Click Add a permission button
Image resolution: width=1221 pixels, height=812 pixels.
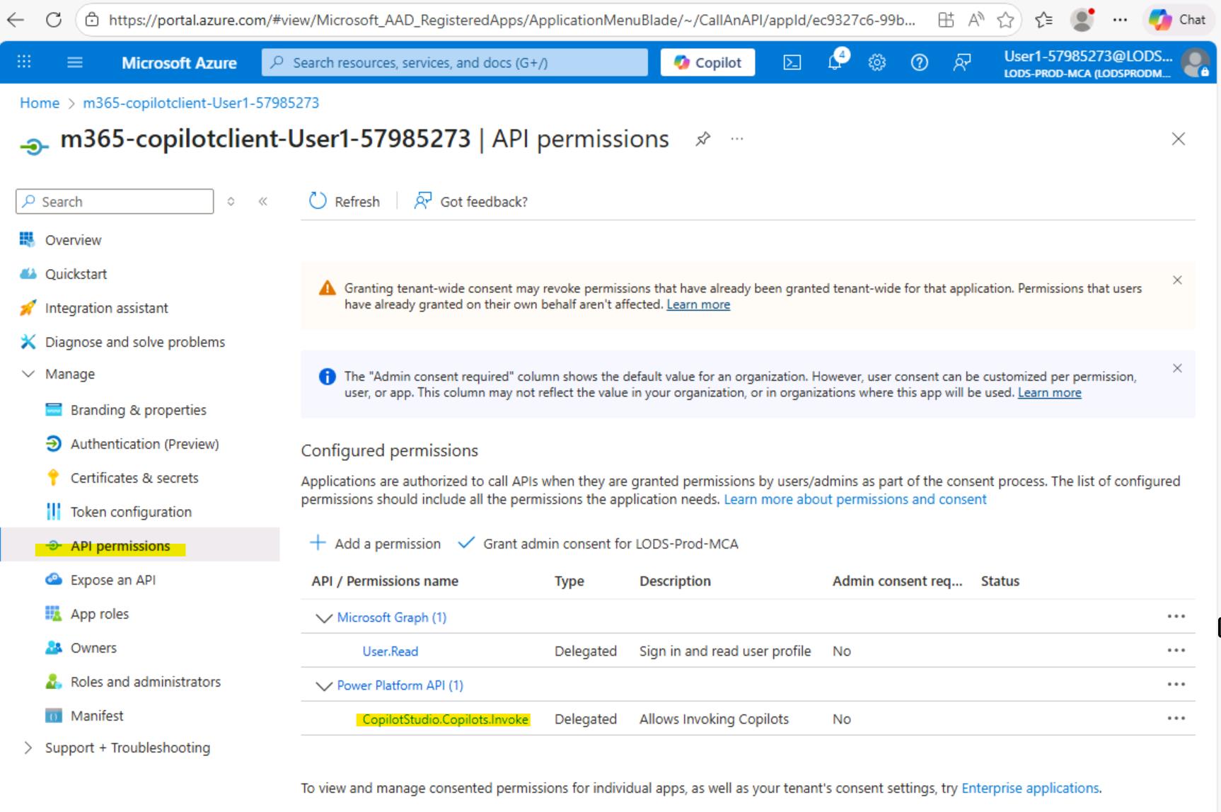tap(376, 544)
